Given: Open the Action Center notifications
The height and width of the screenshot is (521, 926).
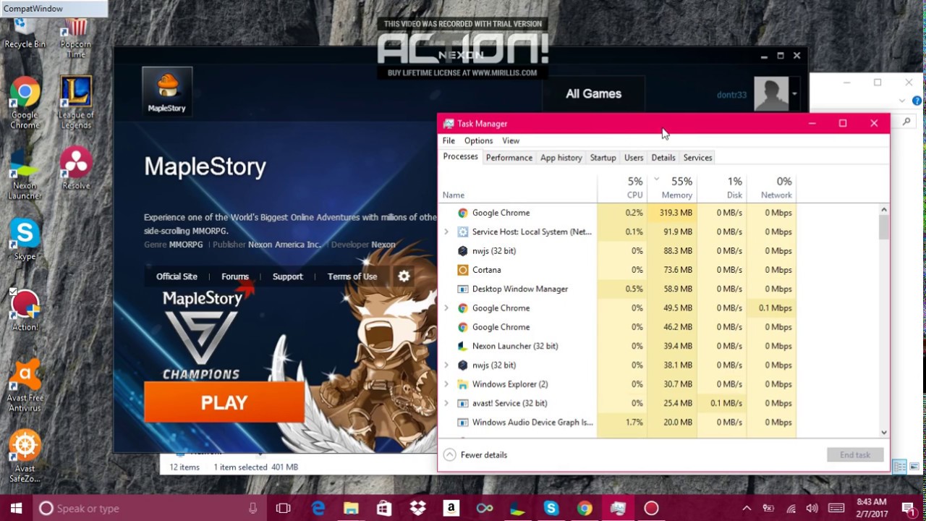Looking at the screenshot, I should click(909, 508).
